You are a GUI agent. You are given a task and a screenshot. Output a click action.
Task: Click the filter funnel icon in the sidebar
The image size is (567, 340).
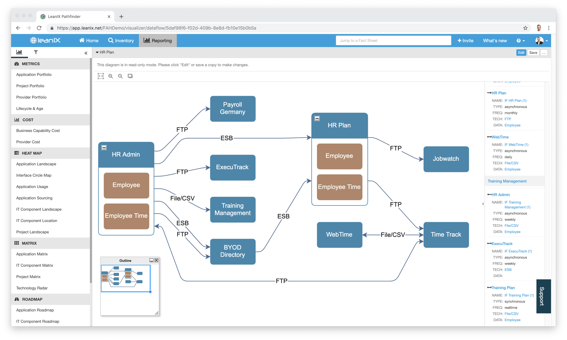coord(36,52)
